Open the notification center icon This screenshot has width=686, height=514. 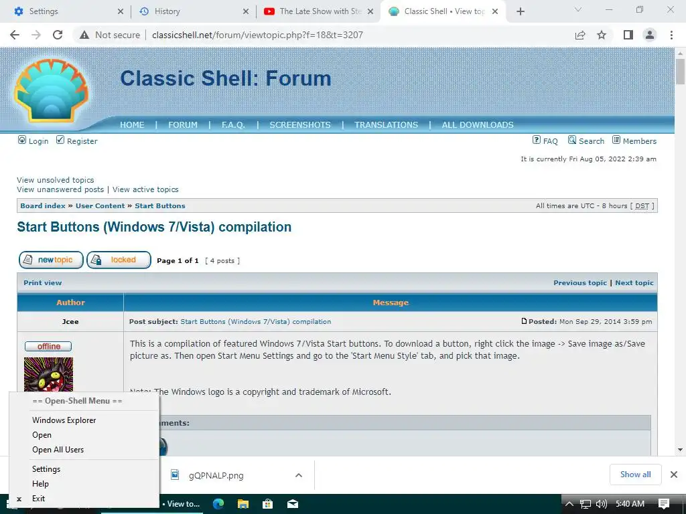coord(664,504)
